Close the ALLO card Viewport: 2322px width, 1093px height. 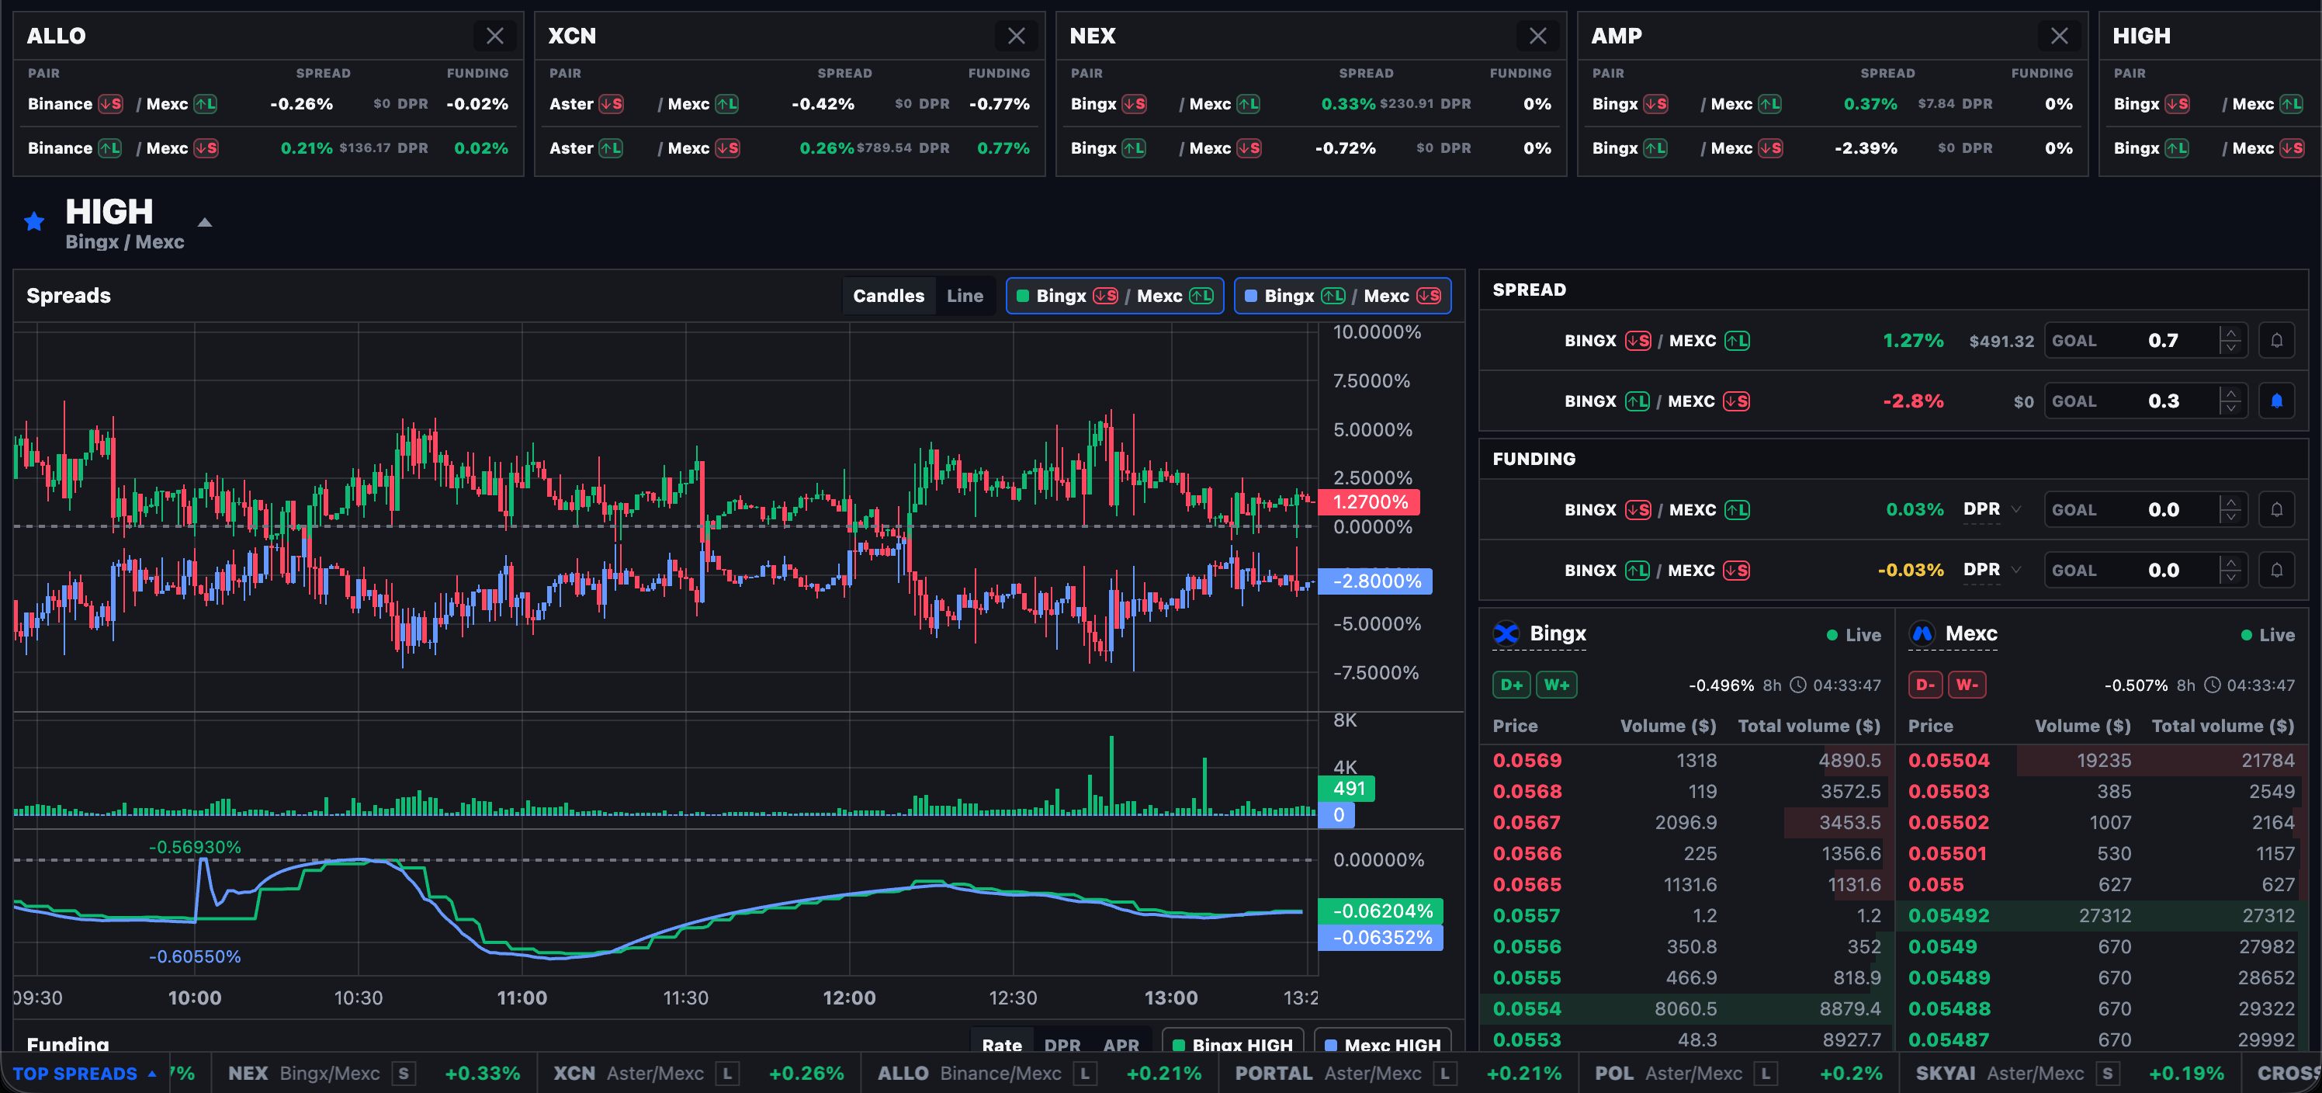coord(495,36)
